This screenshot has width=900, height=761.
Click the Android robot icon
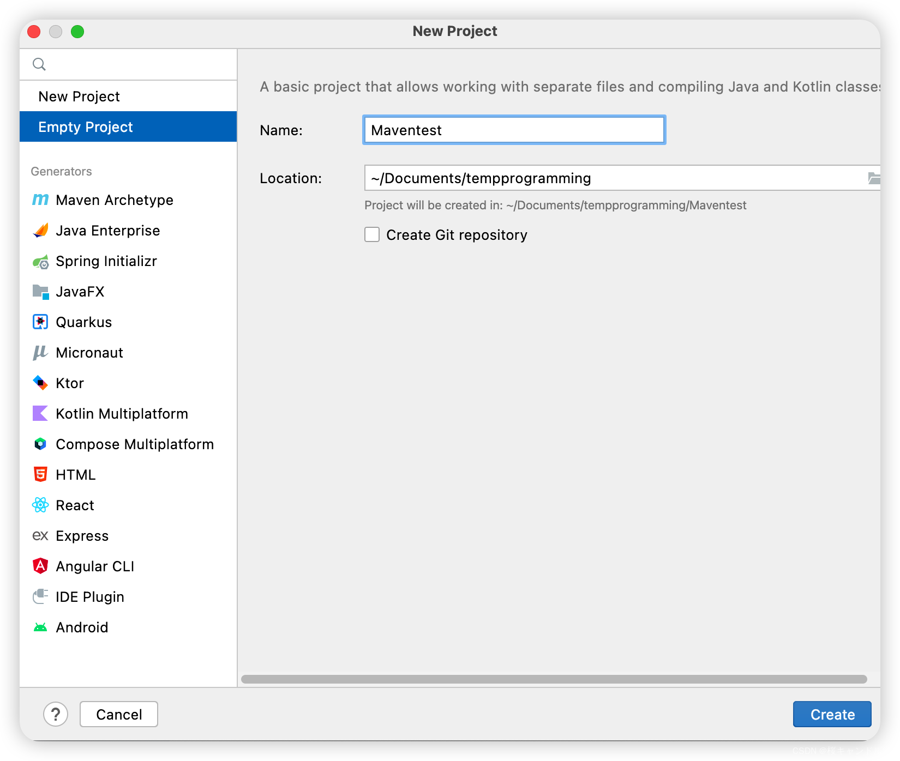coord(40,627)
